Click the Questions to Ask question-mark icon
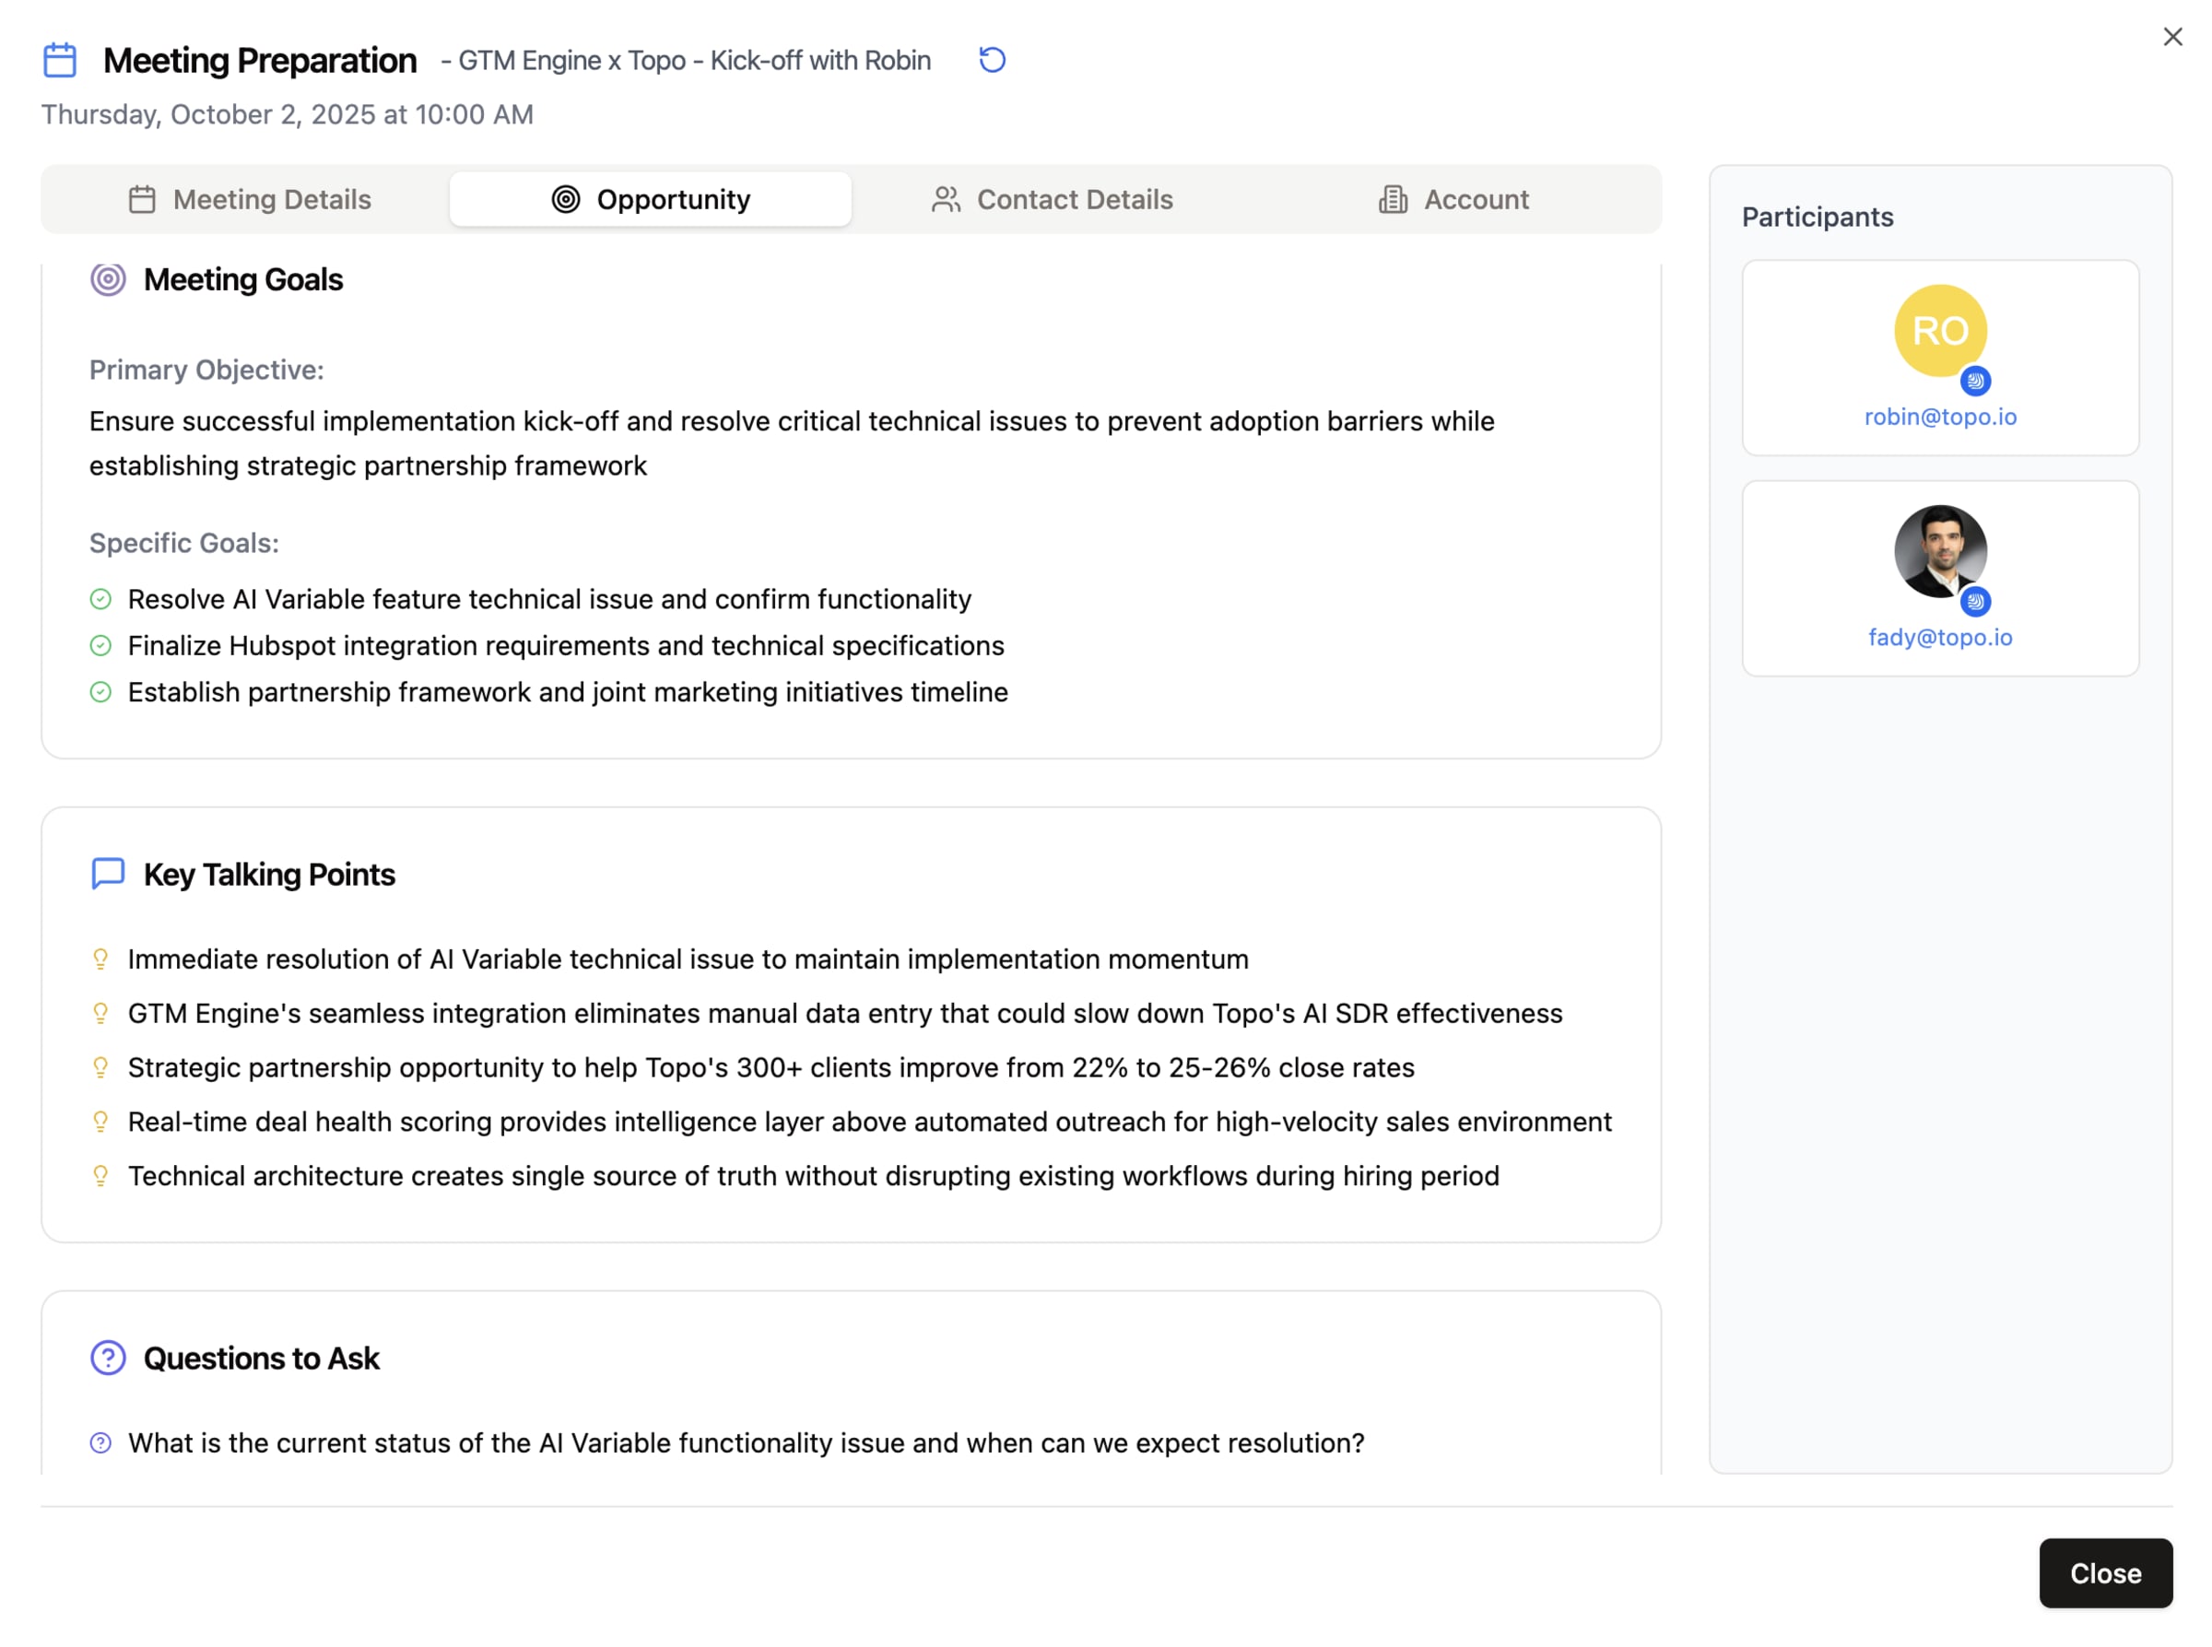This screenshot has width=2212, height=1647. tap(108, 1357)
